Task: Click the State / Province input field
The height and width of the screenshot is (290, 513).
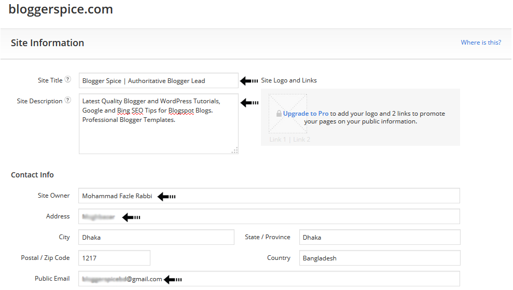Action: coord(380,237)
